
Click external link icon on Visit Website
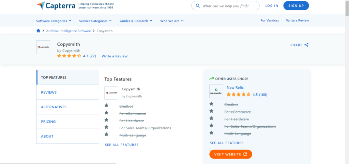[245, 154]
